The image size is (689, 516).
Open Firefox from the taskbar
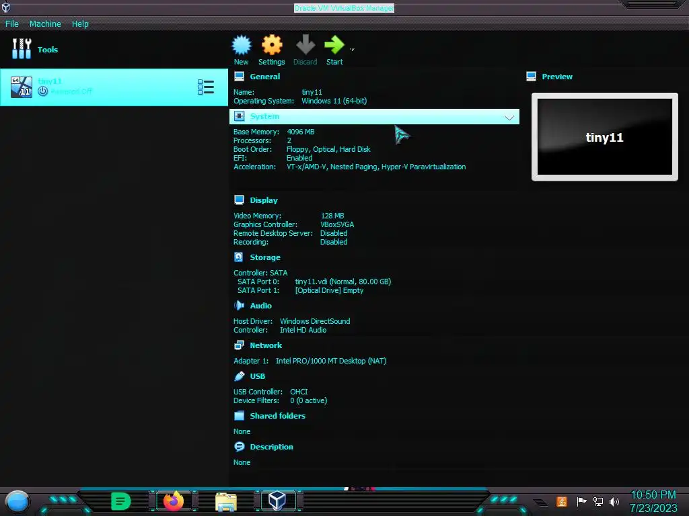click(x=174, y=501)
